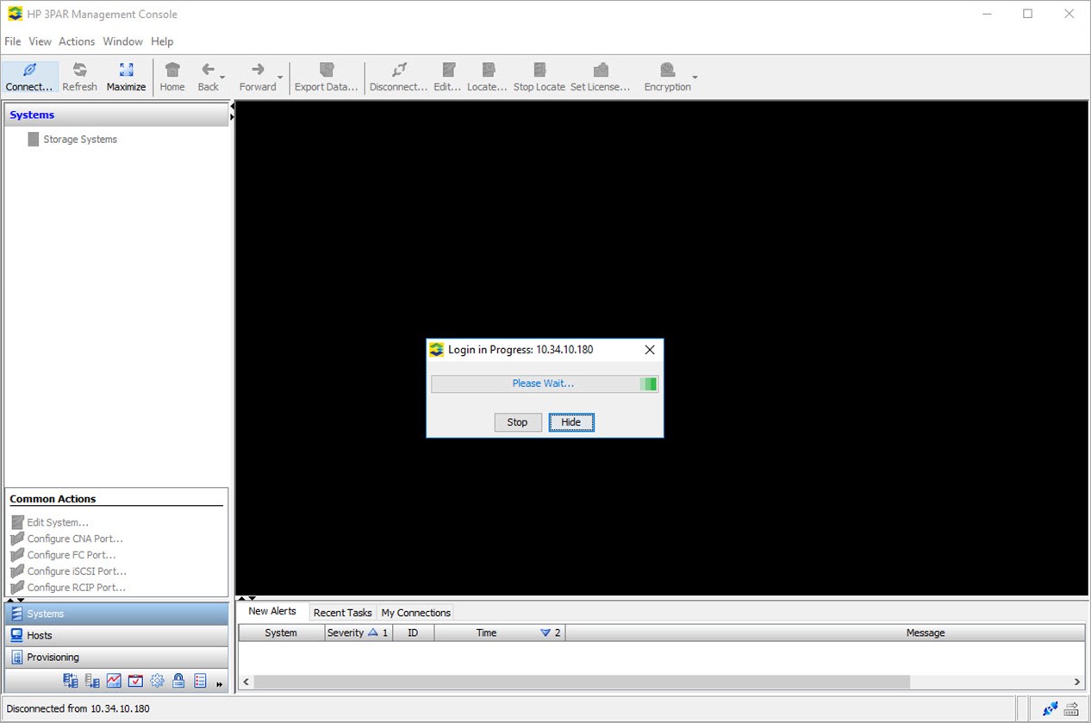The width and height of the screenshot is (1091, 723).
Task: Stop the login in progress
Action: [x=517, y=422]
